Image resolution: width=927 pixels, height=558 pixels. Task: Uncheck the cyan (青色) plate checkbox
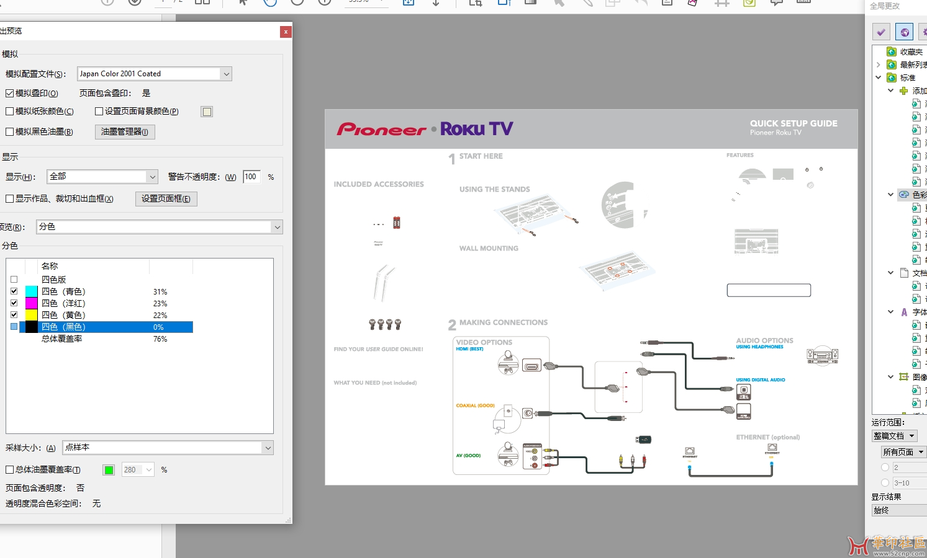[14, 291]
